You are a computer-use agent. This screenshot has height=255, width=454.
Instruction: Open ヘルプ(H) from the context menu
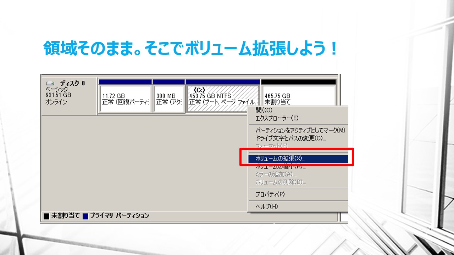267,206
